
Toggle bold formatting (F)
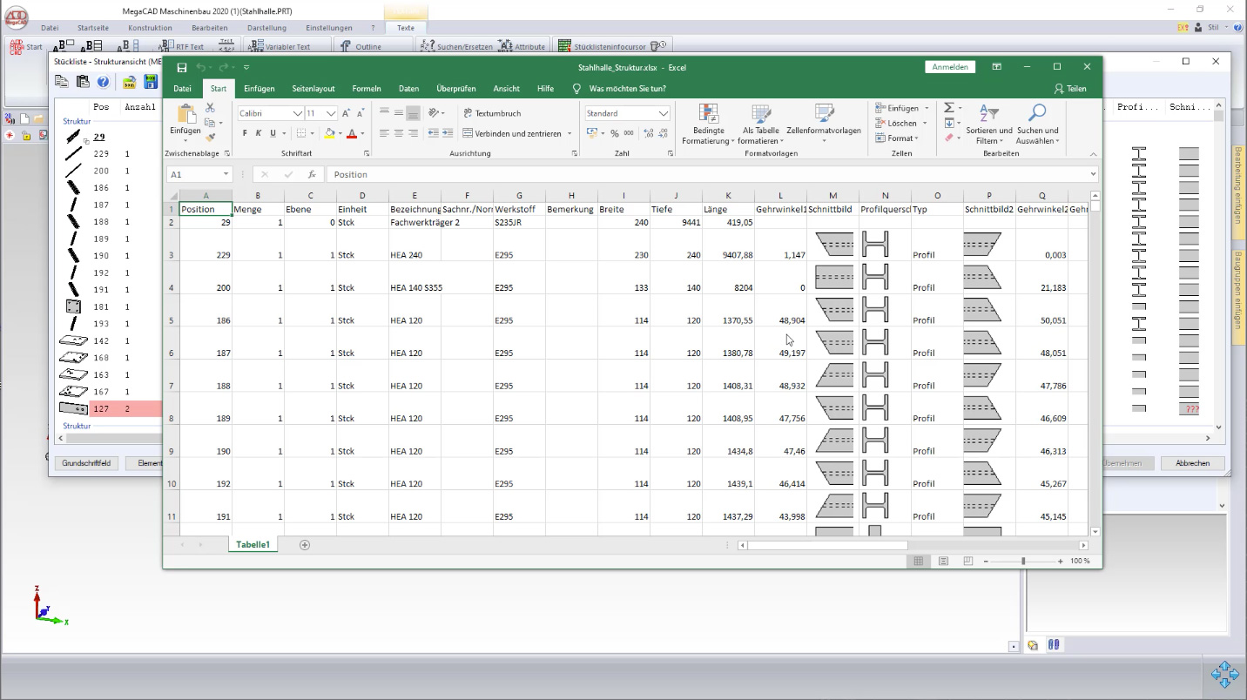click(245, 133)
